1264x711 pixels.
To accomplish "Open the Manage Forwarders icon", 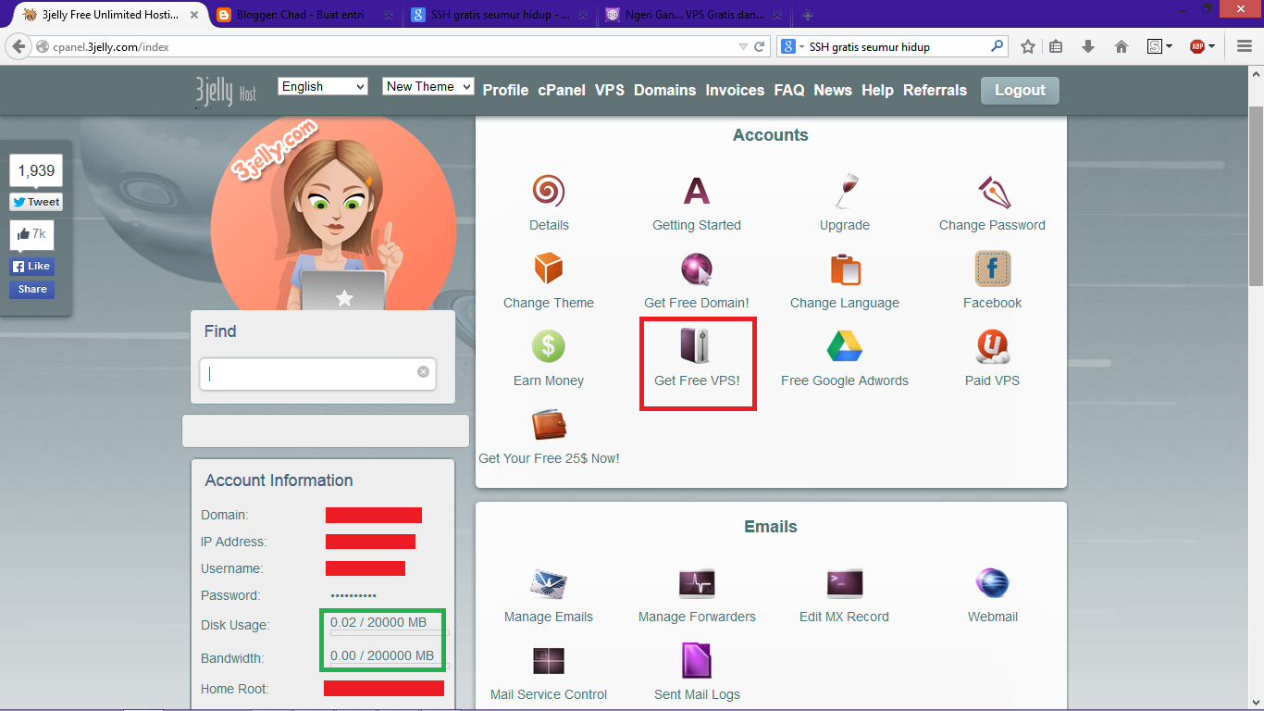I will [697, 583].
